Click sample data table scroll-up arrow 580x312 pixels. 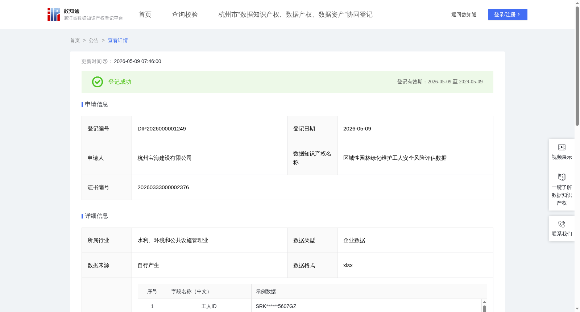click(x=484, y=302)
